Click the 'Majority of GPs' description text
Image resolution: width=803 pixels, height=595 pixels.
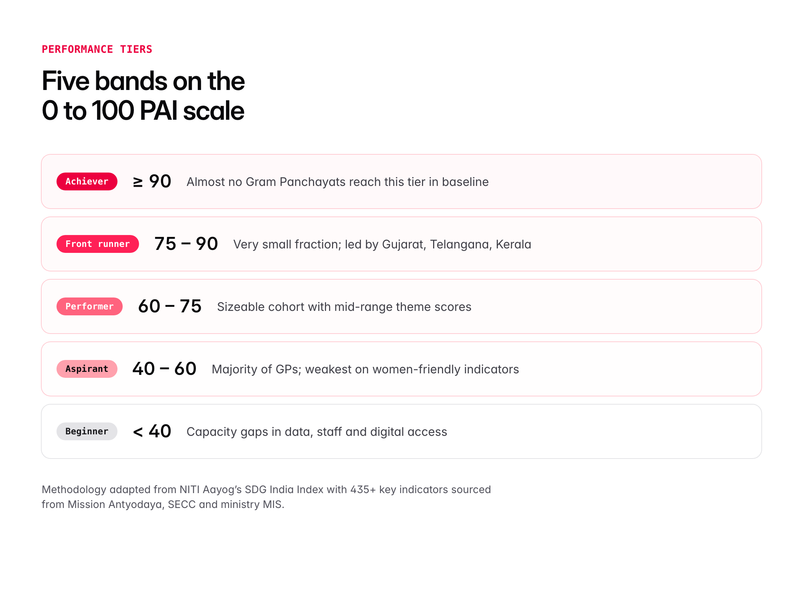pos(365,369)
